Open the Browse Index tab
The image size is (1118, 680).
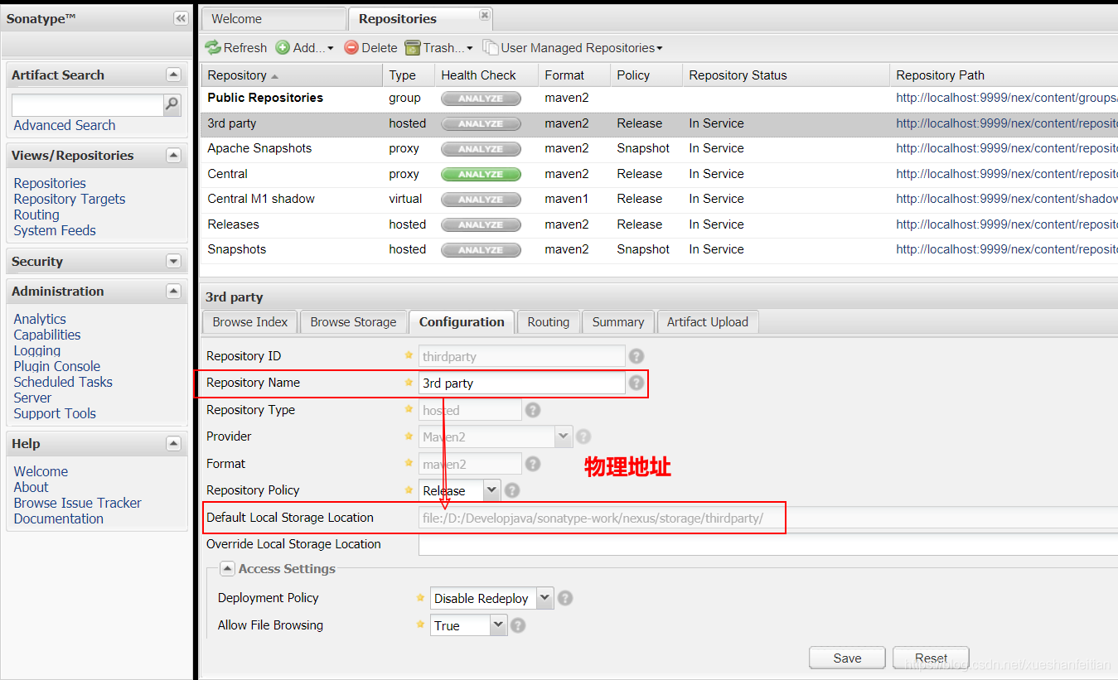click(x=249, y=322)
